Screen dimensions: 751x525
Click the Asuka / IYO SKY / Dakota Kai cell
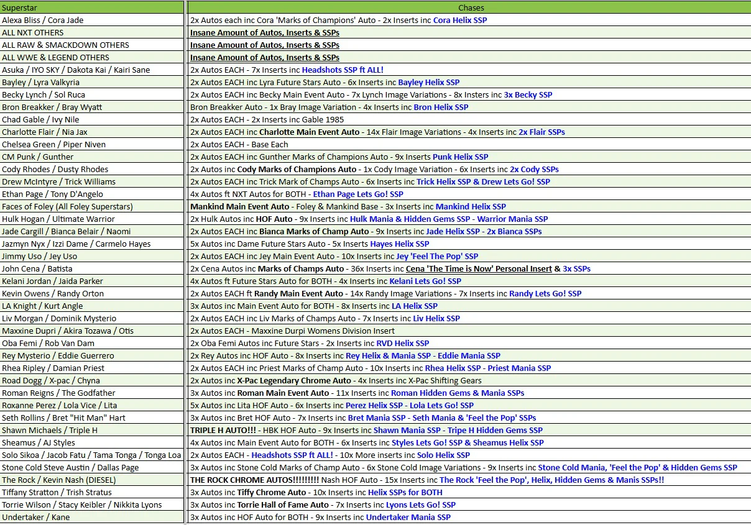pos(92,70)
